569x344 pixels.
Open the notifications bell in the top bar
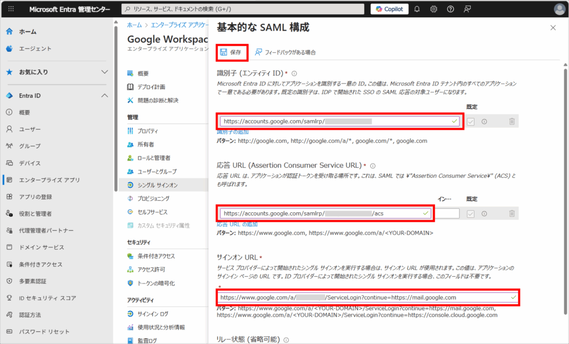click(417, 9)
